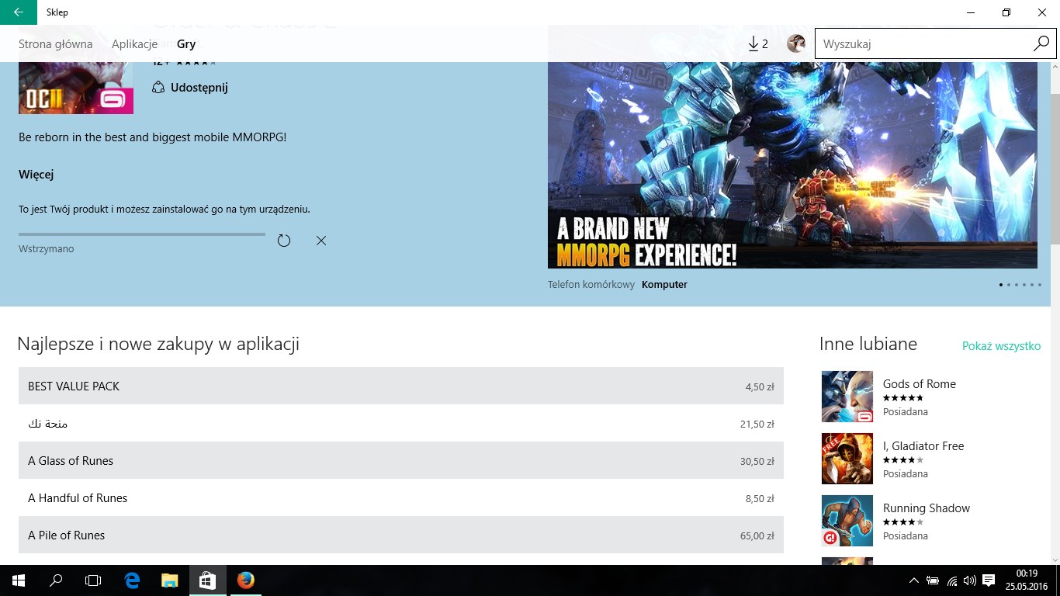Image resolution: width=1060 pixels, height=596 pixels.
Task: Open the user account avatar
Action: (x=796, y=44)
